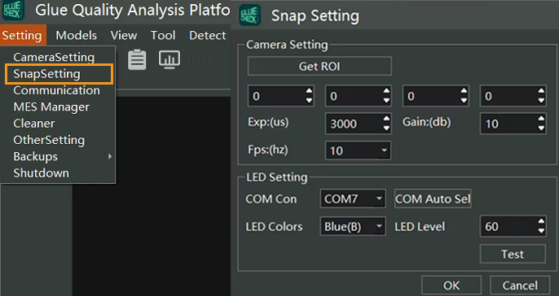
Task: Open the clipboard report icon in toolbar
Action: click(x=137, y=59)
